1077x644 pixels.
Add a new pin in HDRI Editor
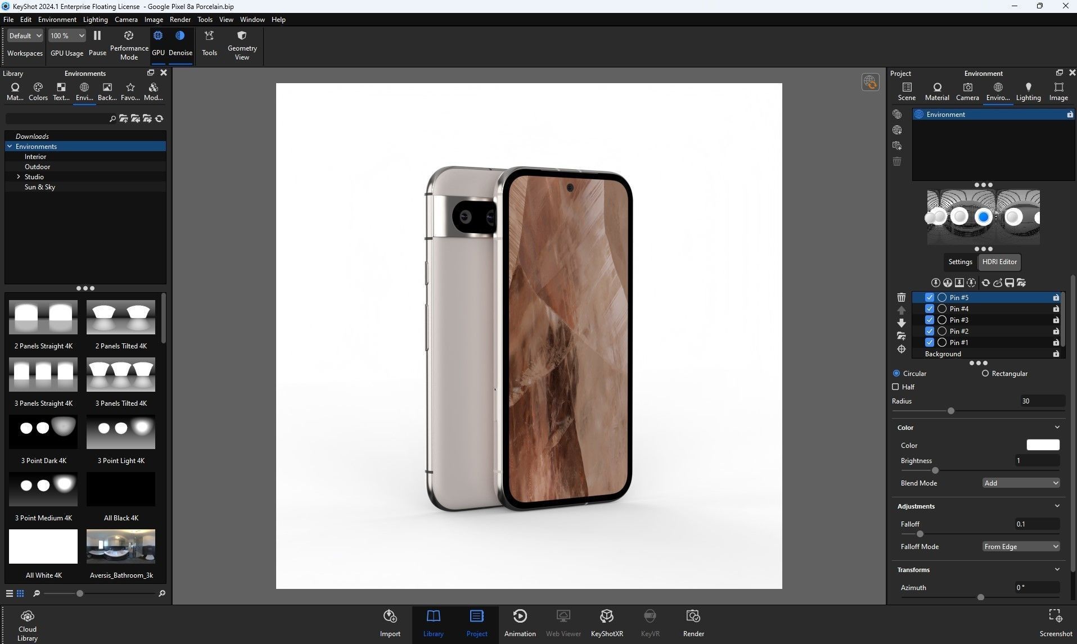coord(935,283)
